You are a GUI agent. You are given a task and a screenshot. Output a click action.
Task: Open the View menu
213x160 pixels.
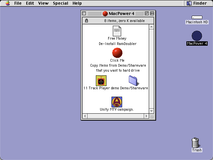pos(43,3)
